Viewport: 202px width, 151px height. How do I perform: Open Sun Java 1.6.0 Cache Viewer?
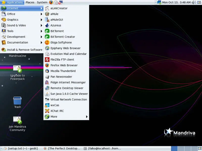coord(66,94)
